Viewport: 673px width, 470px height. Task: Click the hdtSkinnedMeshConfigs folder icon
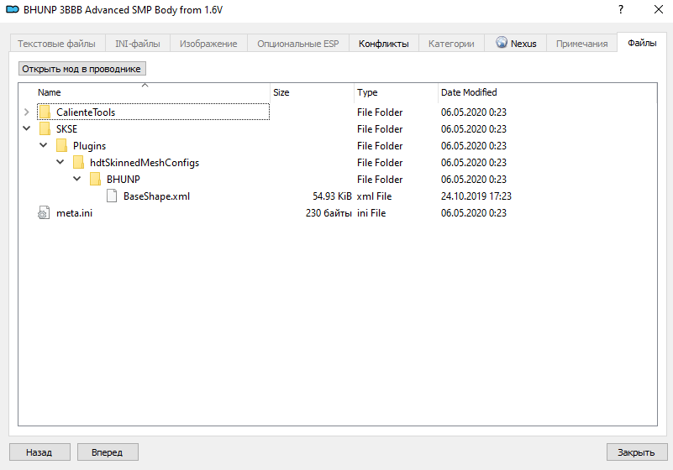point(78,163)
